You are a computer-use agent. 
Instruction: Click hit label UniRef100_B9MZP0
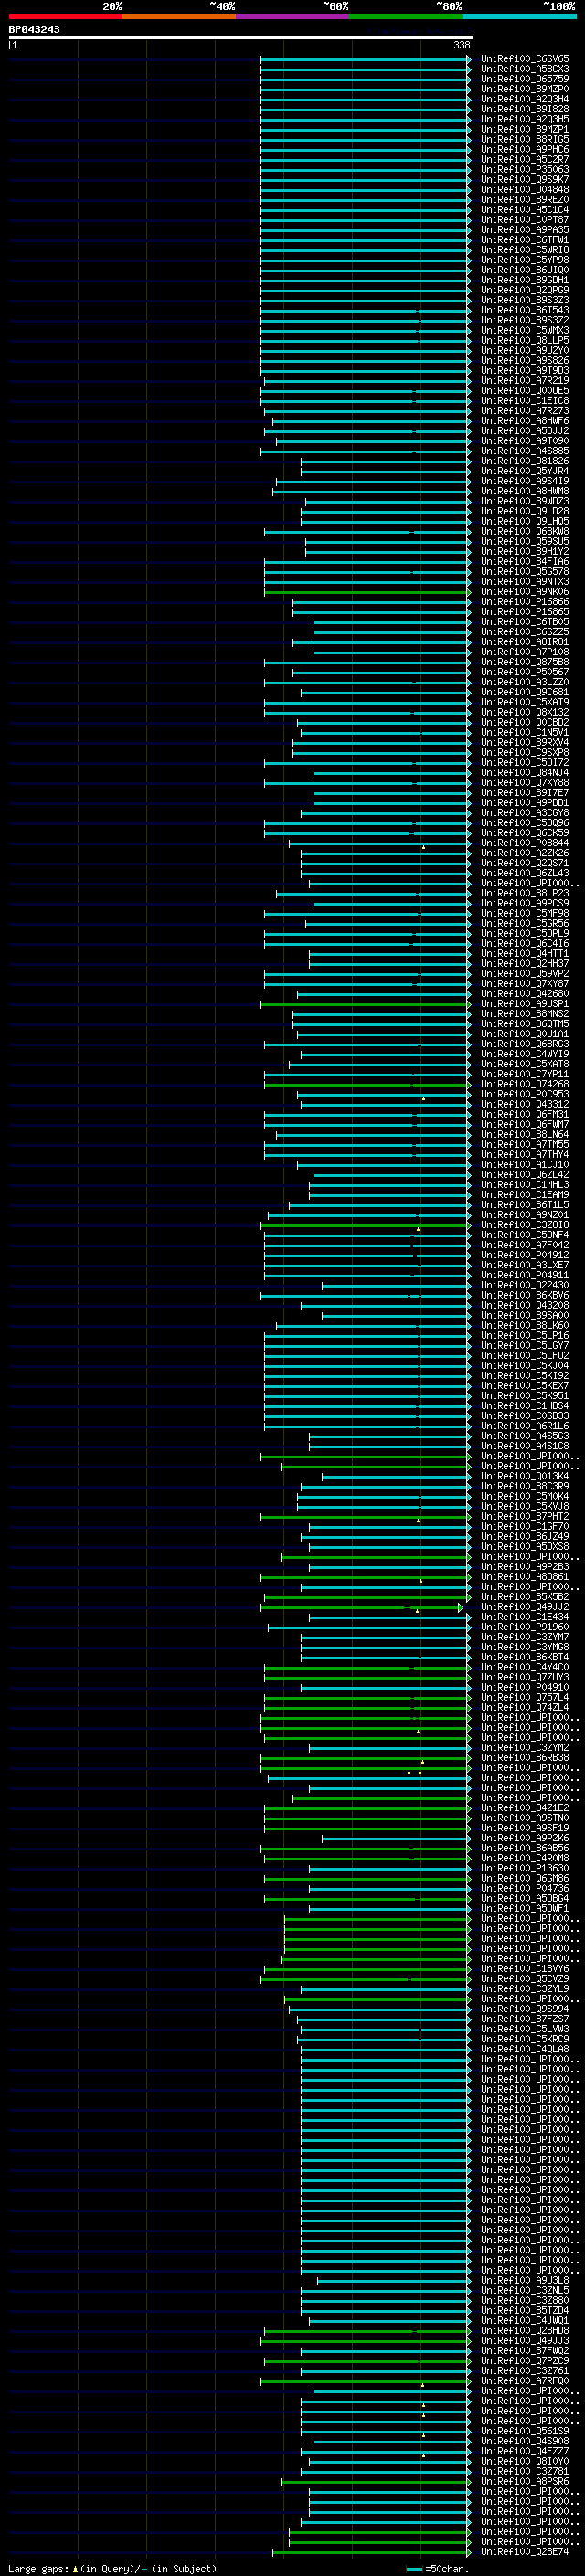(x=525, y=89)
